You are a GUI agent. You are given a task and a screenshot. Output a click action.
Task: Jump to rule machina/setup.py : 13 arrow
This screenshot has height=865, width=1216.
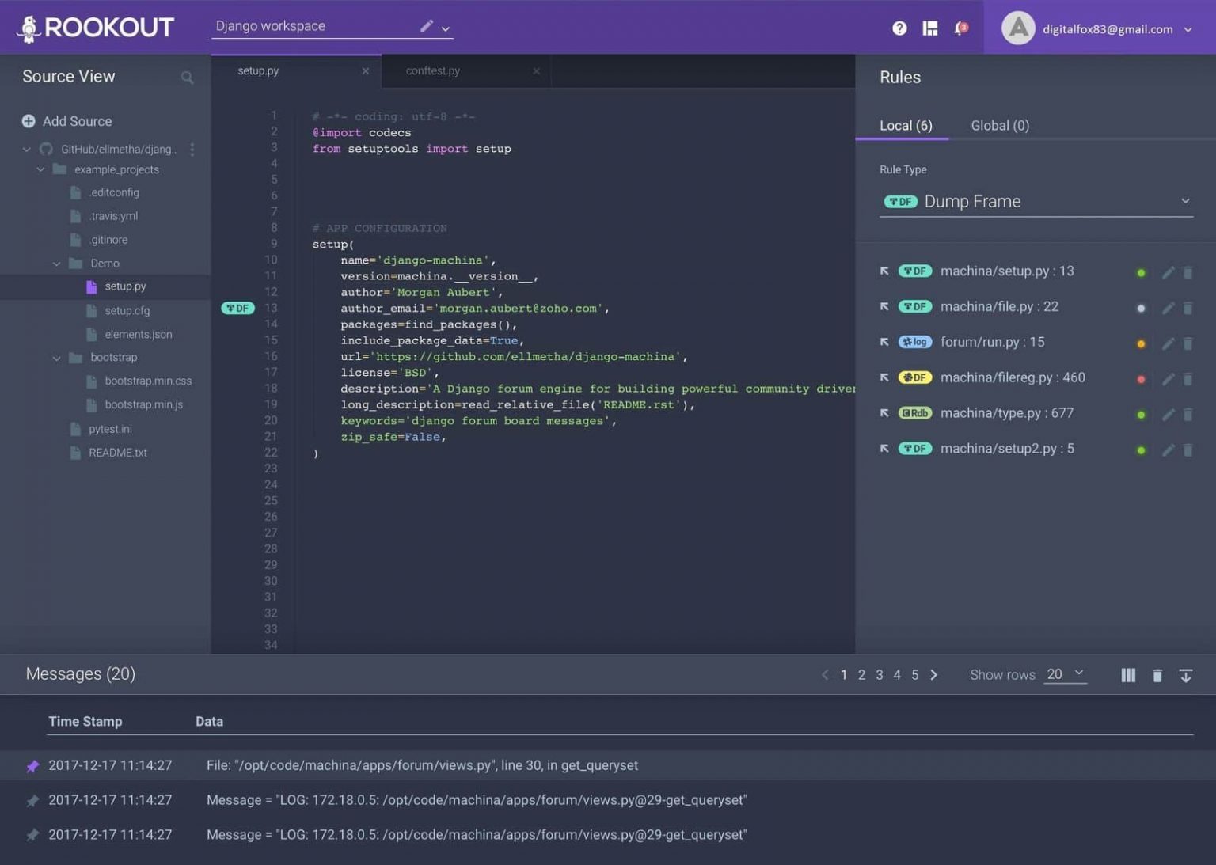(884, 271)
